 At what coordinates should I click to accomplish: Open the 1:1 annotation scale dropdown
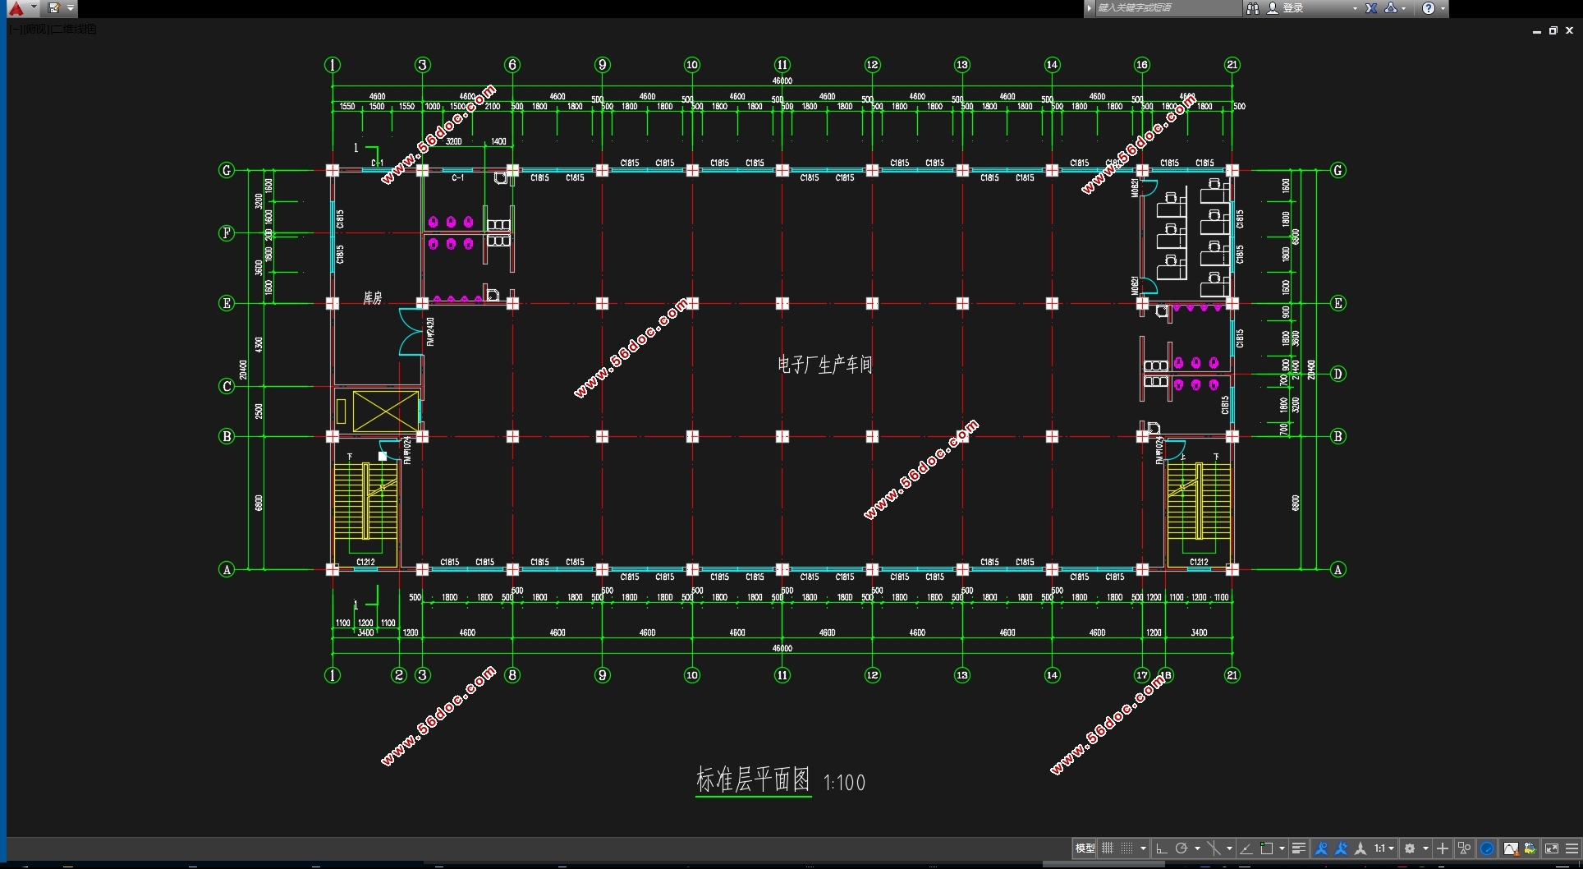pyautogui.click(x=1383, y=848)
